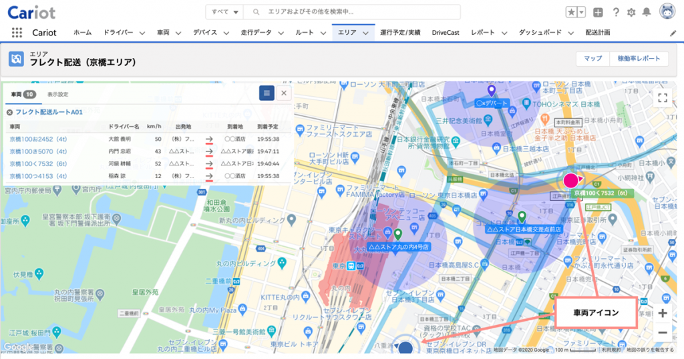Expand the ルート tab chevron
Screen dimensions: 684x359
pos(323,33)
